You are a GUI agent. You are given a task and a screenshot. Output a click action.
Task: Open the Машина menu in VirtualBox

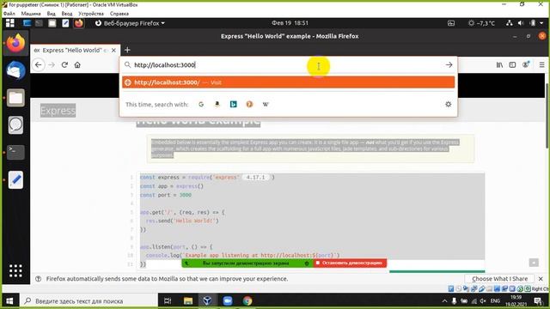coord(31,14)
